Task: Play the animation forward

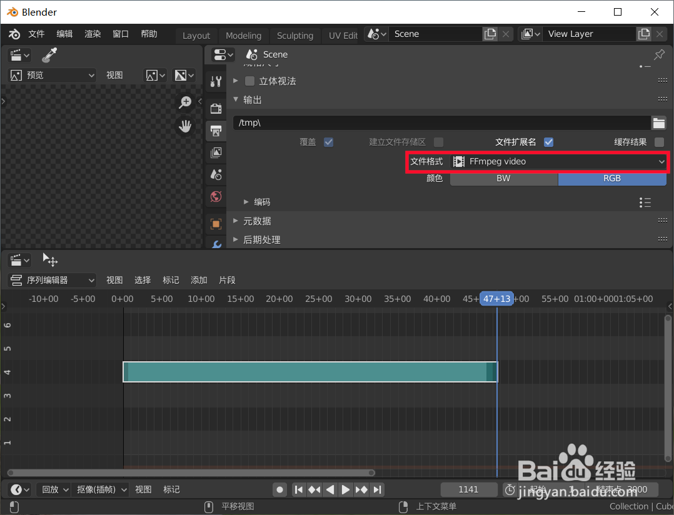Action: coord(346,489)
